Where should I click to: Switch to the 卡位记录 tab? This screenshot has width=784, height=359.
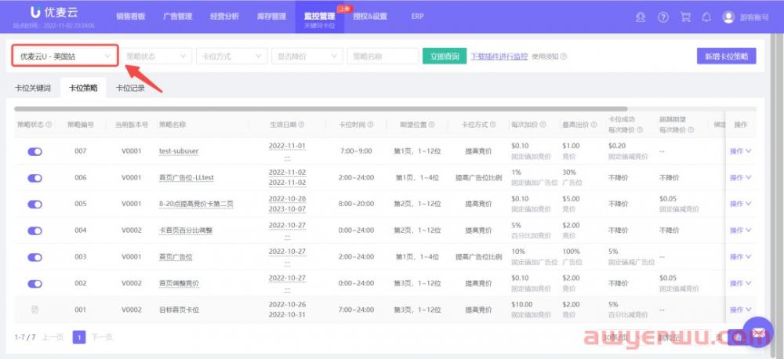(130, 89)
